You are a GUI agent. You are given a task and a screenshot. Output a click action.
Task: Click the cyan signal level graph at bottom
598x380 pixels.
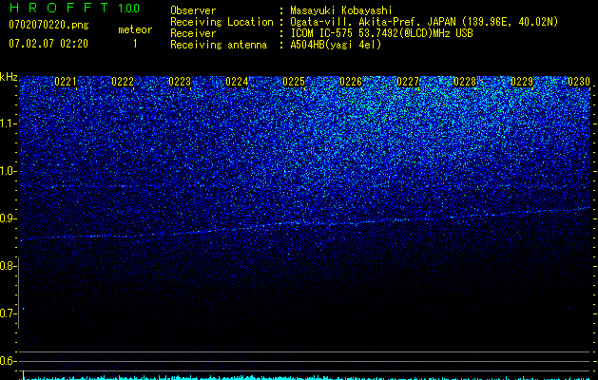(305, 378)
